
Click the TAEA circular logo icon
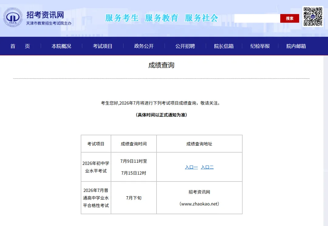[x=13, y=17]
